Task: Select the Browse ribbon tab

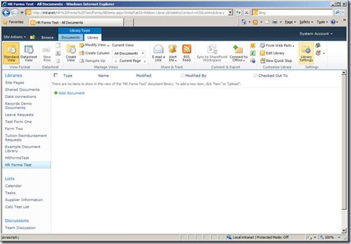Action: 47,37
